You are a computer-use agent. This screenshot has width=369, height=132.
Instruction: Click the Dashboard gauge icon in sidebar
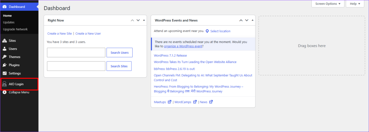4,6
